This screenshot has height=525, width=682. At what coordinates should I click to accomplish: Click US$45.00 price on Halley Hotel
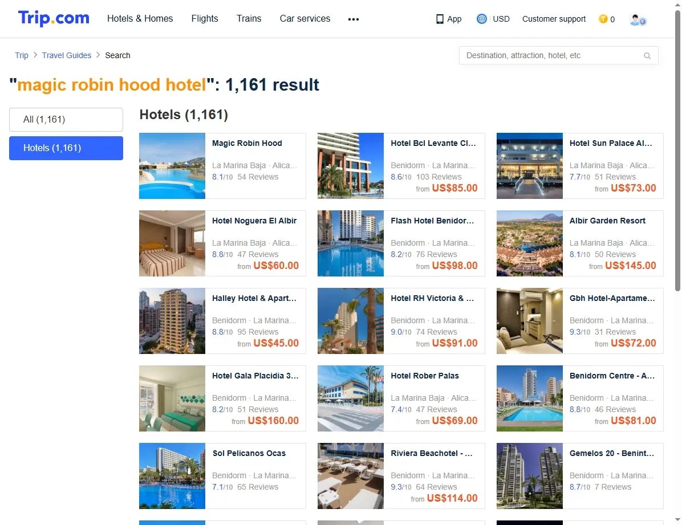[x=276, y=343]
